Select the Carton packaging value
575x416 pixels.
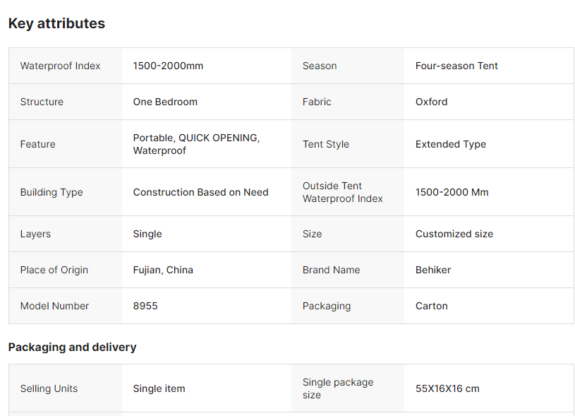pyautogui.click(x=431, y=306)
